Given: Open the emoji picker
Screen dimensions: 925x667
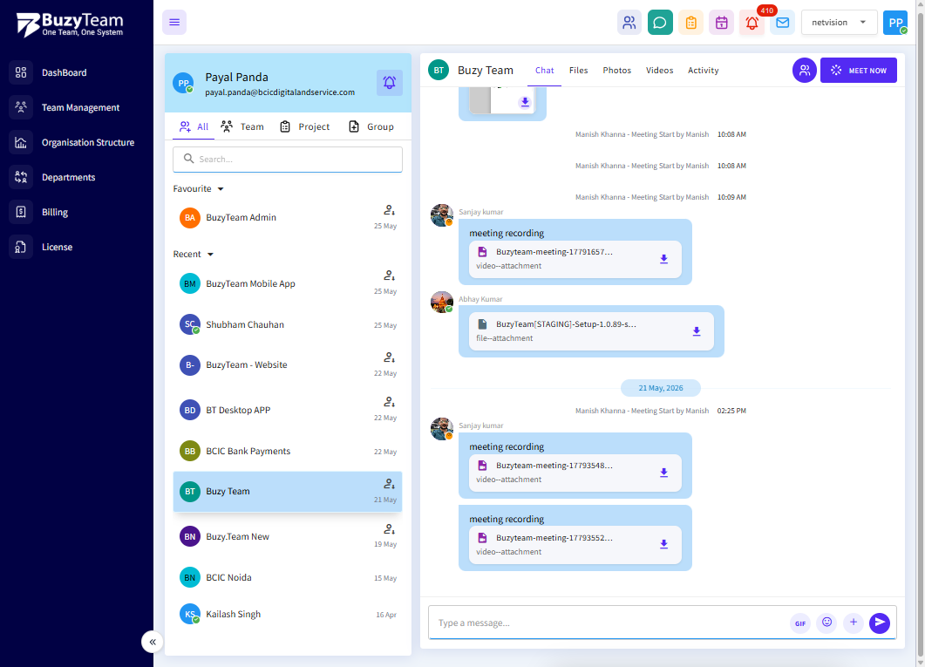Looking at the screenshot, I should pos(826,623).
